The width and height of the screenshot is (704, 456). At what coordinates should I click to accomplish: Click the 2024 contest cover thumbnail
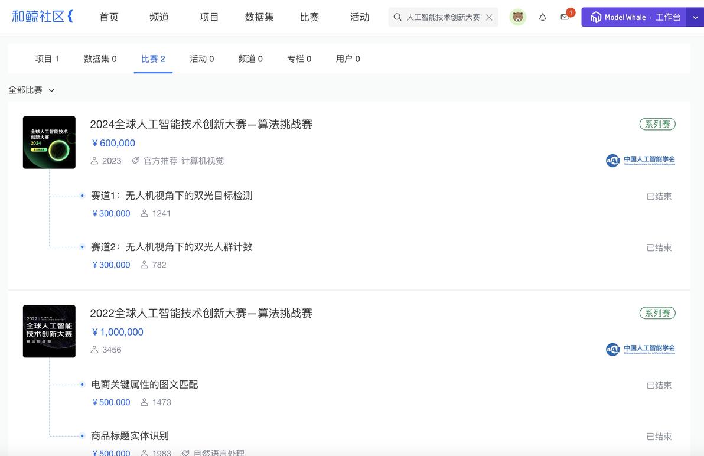pos(50,142)
